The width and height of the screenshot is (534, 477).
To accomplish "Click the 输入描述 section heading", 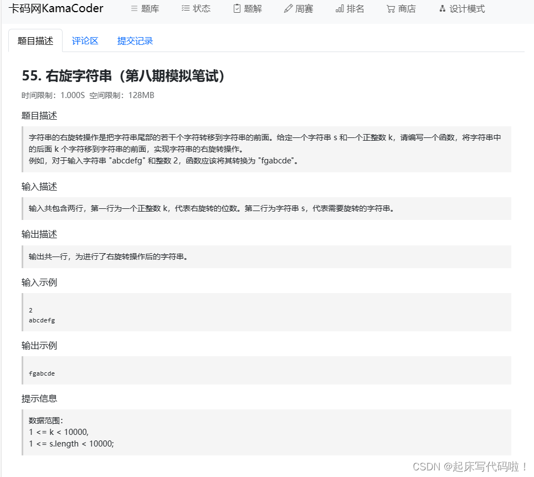I will tap(39, 187).
